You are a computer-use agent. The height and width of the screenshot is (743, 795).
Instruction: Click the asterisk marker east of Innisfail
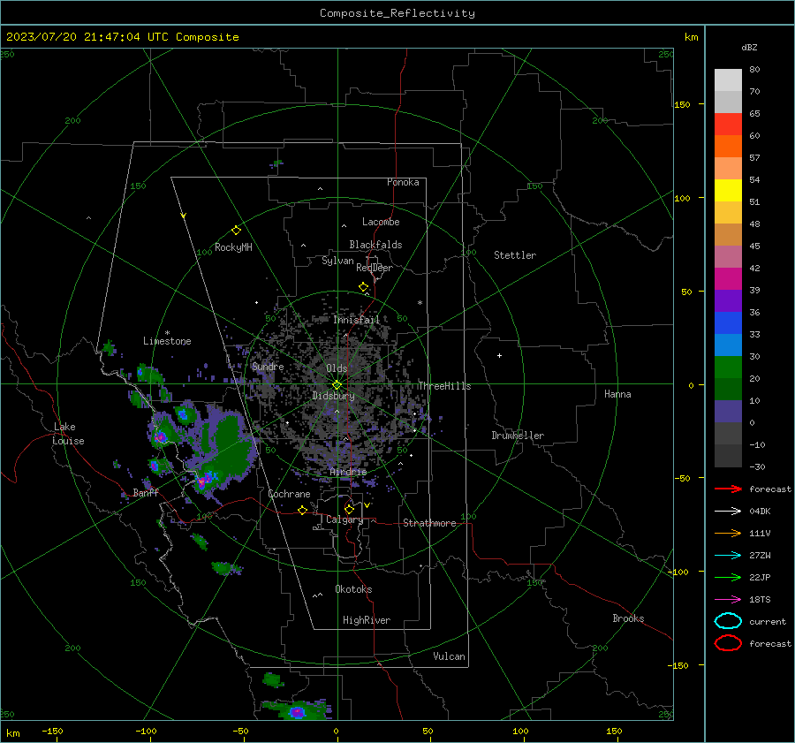coord(420,303)
